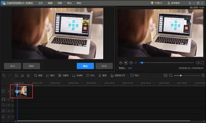
Task: Open the 配音 voice-over tool
Action: click(102, 76)
